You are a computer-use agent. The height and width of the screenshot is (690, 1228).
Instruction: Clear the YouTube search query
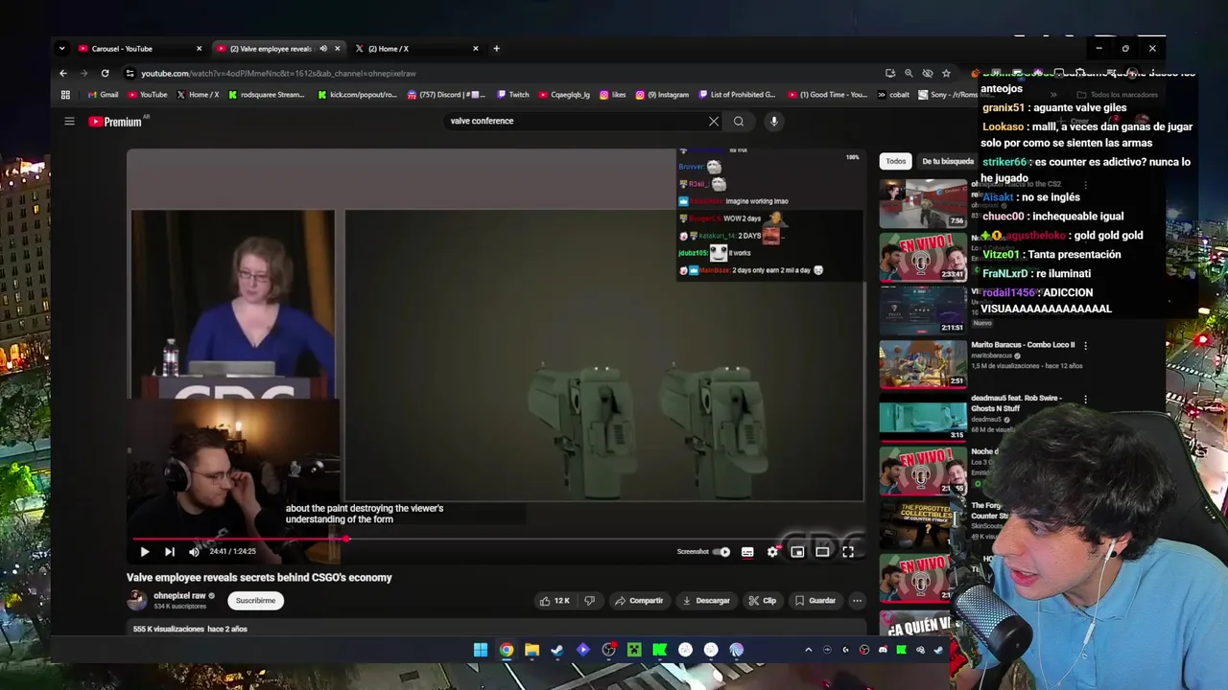click(714, 121)
